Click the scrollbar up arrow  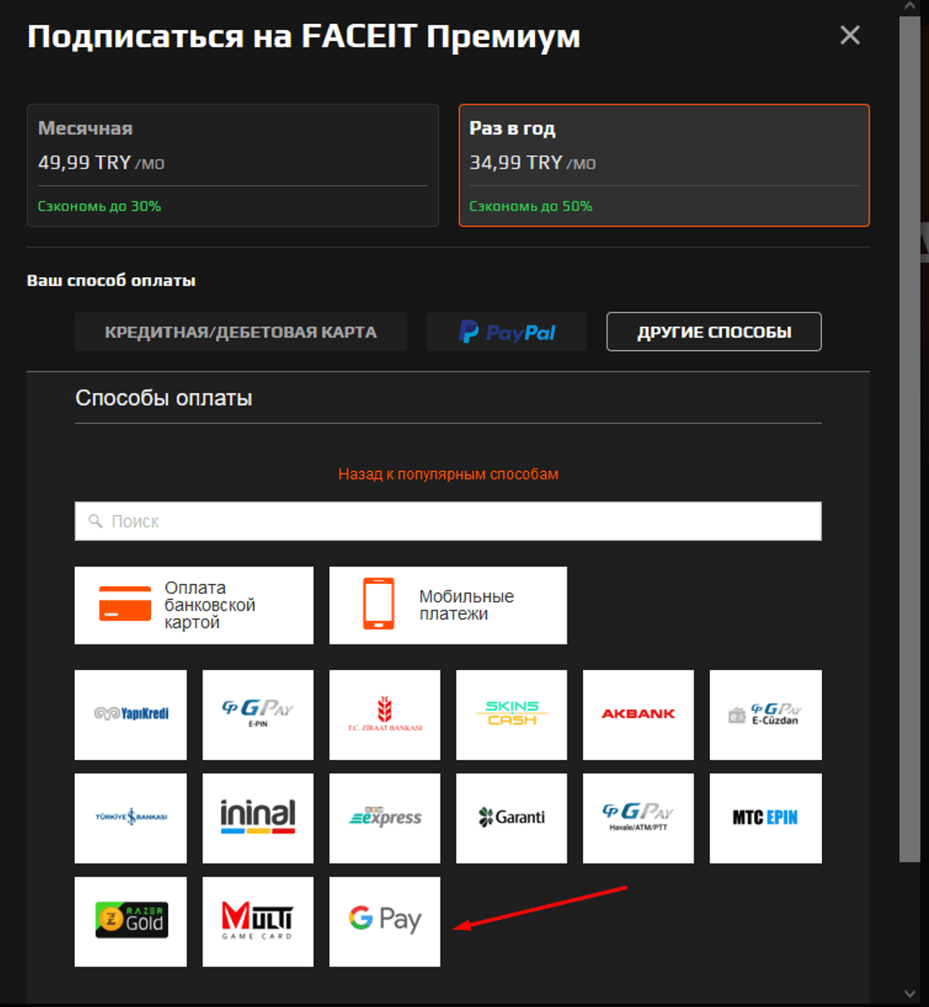(x=910, y=6)
